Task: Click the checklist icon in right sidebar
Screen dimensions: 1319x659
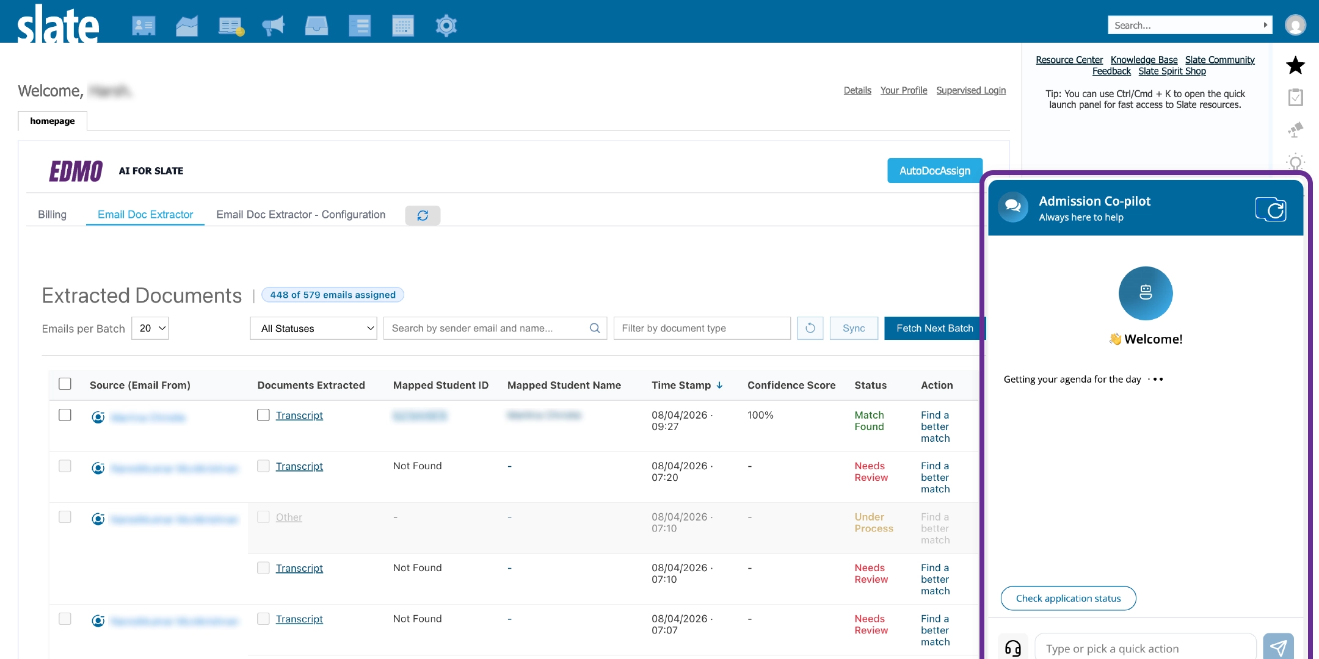Action: pos(1295,97)
